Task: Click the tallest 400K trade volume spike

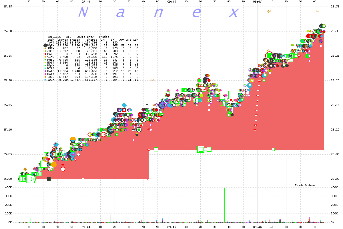Action: click(x=224, y=205)
